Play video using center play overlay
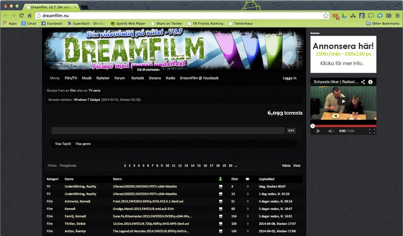Viewport: 403px width, 236px height. pos(343,101)
